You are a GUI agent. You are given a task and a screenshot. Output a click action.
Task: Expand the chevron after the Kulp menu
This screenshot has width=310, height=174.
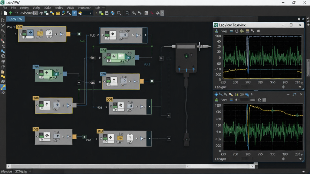(x=104, y=8)
